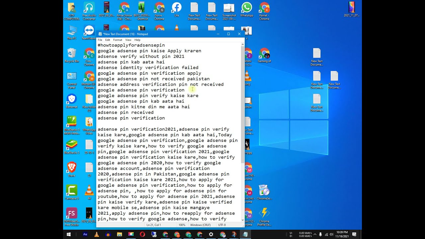Open Anisa (Anisa 10k) Chrome shortcut
The width and height of the screenshot is (425, 239).
point(124,11)
